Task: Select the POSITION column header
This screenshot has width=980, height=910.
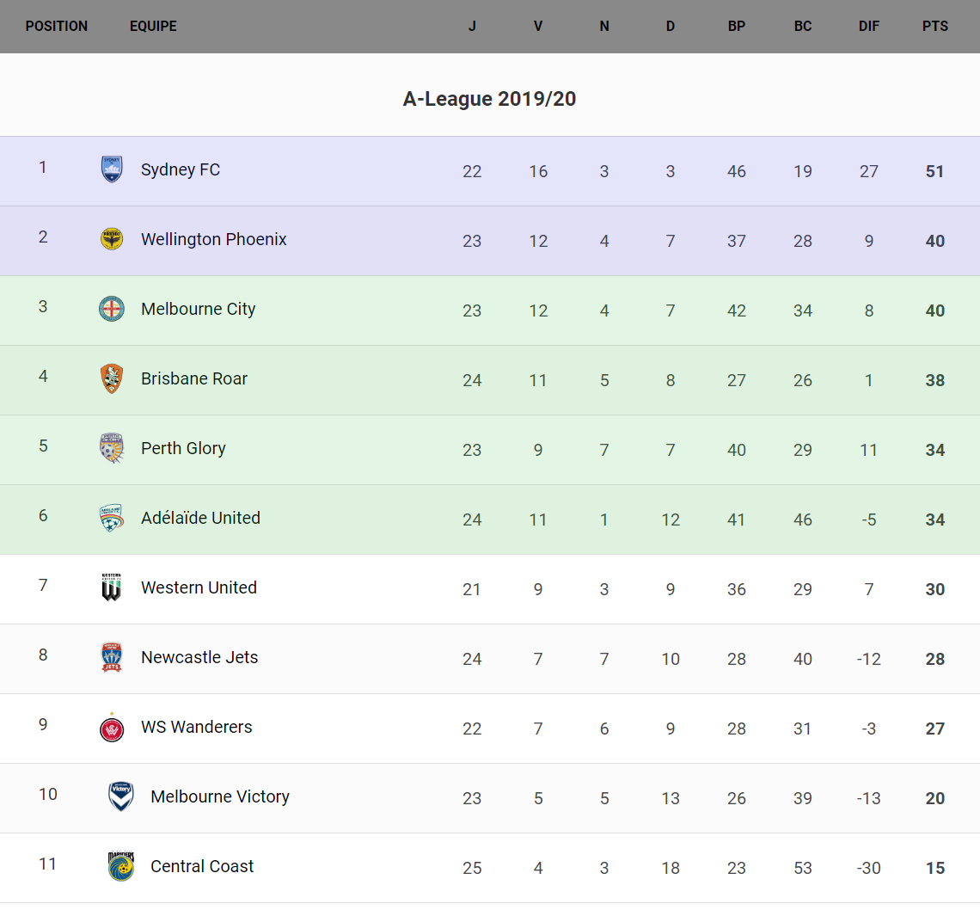Action: [57, 26]
